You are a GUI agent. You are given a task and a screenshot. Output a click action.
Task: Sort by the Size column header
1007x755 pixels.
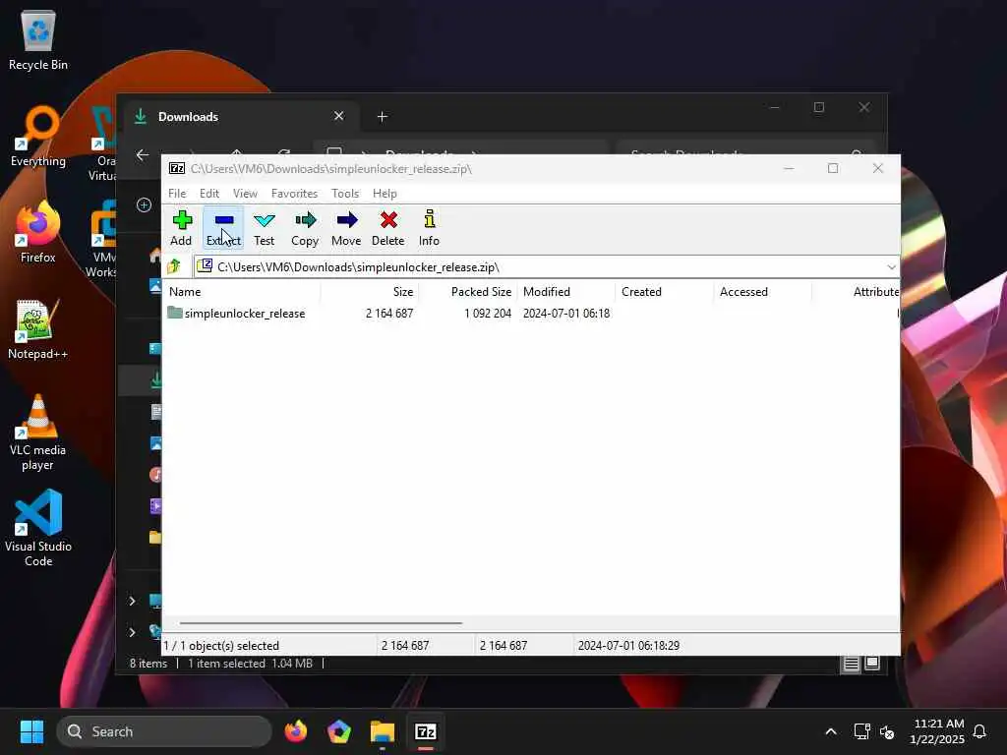click(x=370, y=291)
